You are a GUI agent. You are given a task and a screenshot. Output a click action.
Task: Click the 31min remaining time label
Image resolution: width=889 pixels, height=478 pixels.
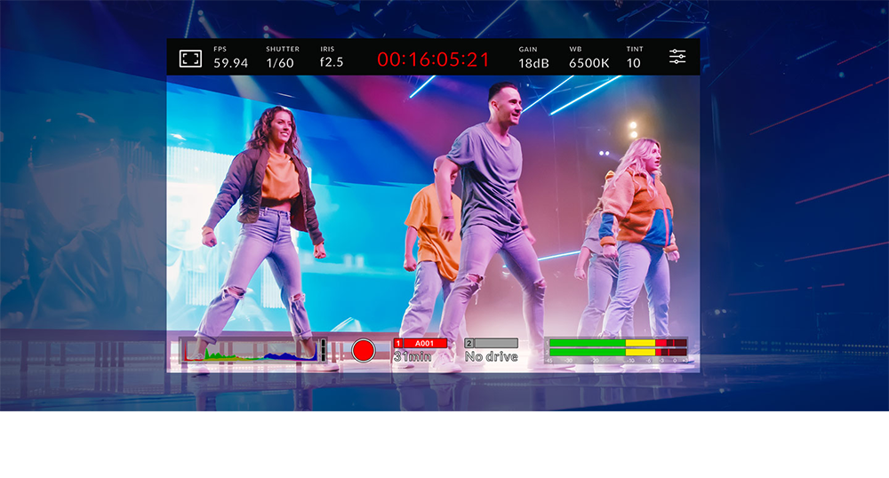[412, 357]
